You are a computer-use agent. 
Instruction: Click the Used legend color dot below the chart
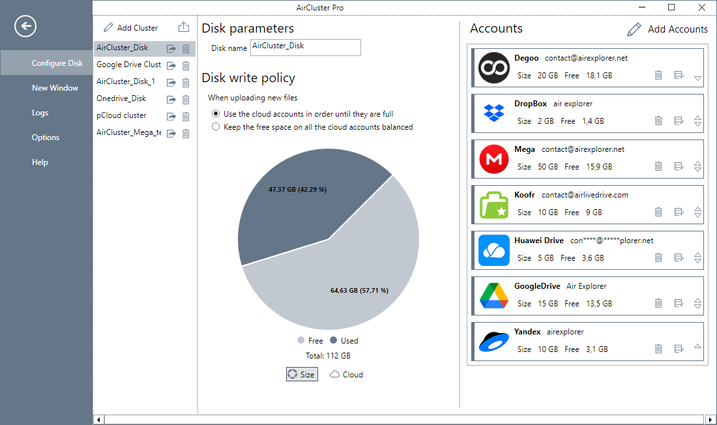coord(334,340)
